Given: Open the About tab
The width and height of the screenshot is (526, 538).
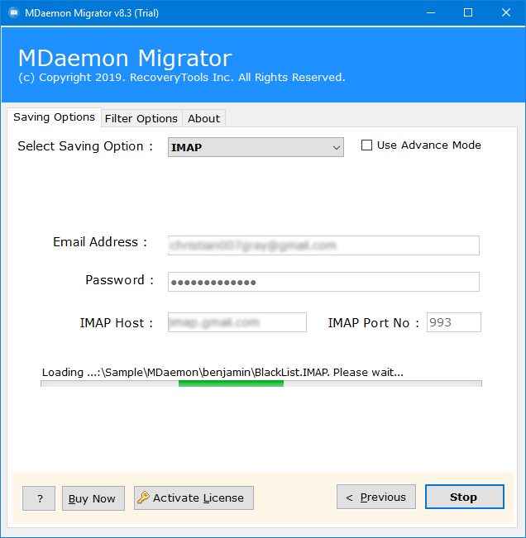Looking at the screenshot, I should click(x=203, y=119).
